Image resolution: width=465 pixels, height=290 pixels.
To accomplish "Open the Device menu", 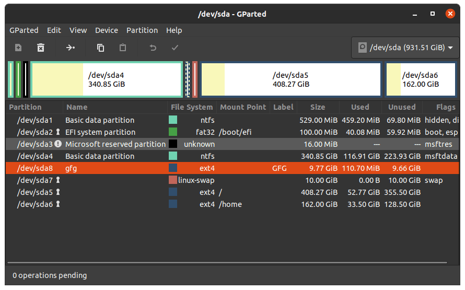I will pos(107,30).
